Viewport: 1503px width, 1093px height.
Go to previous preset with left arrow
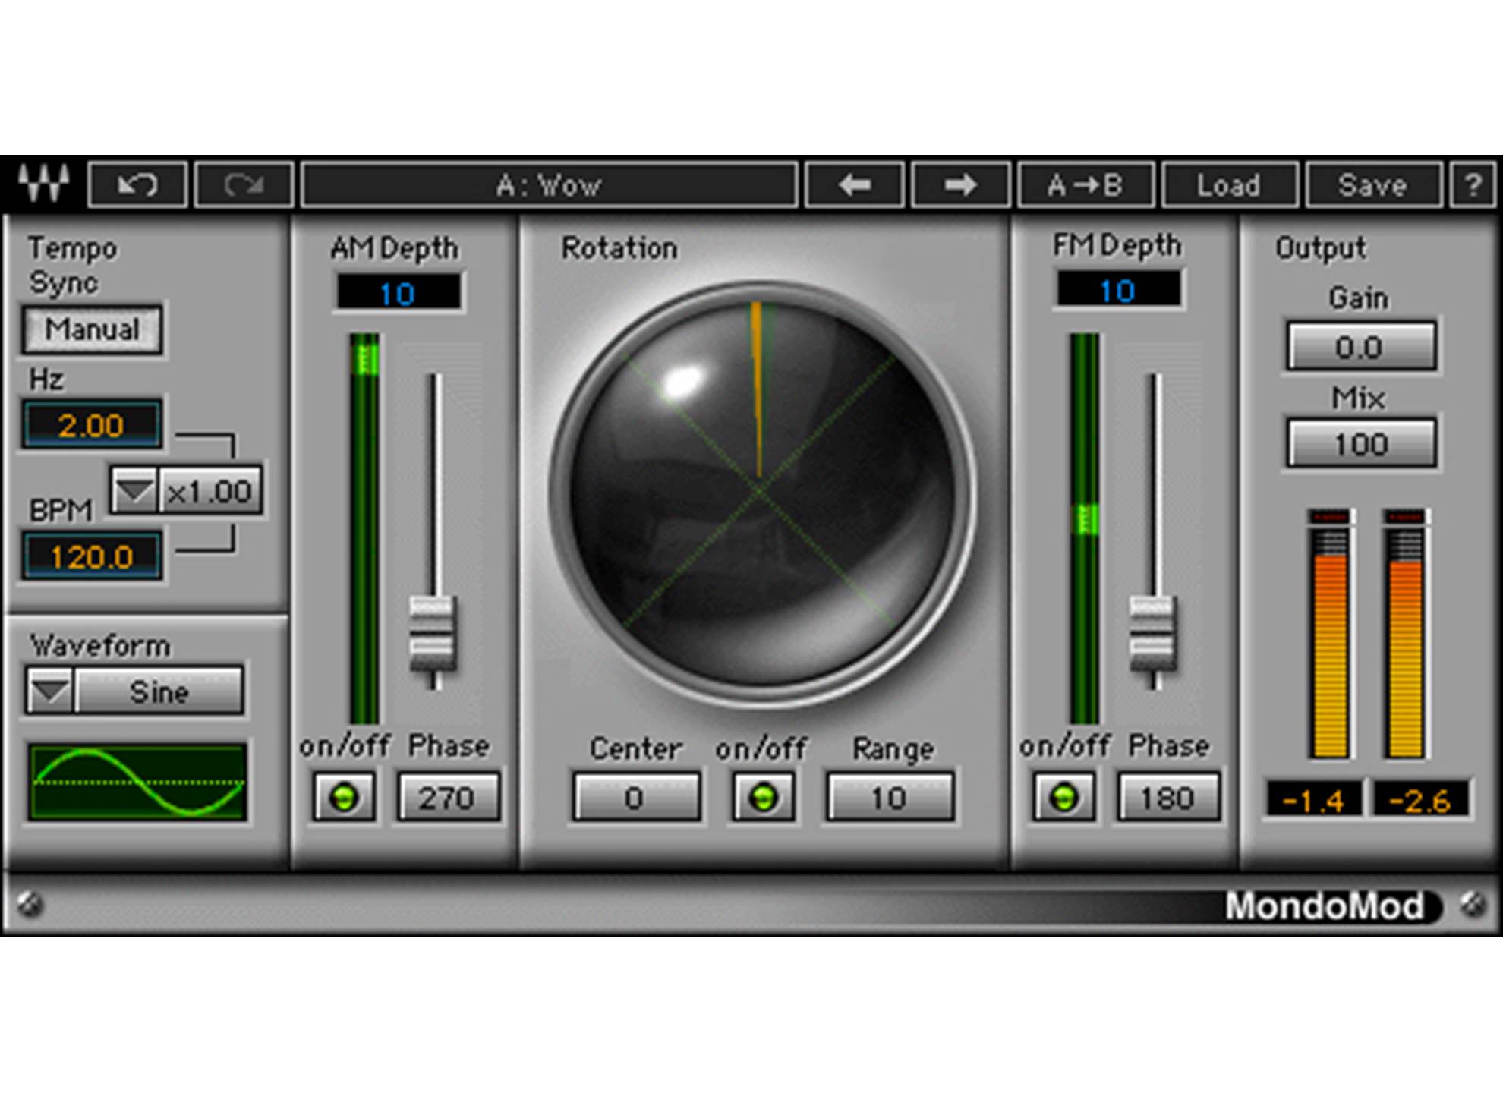click(855, 184)
